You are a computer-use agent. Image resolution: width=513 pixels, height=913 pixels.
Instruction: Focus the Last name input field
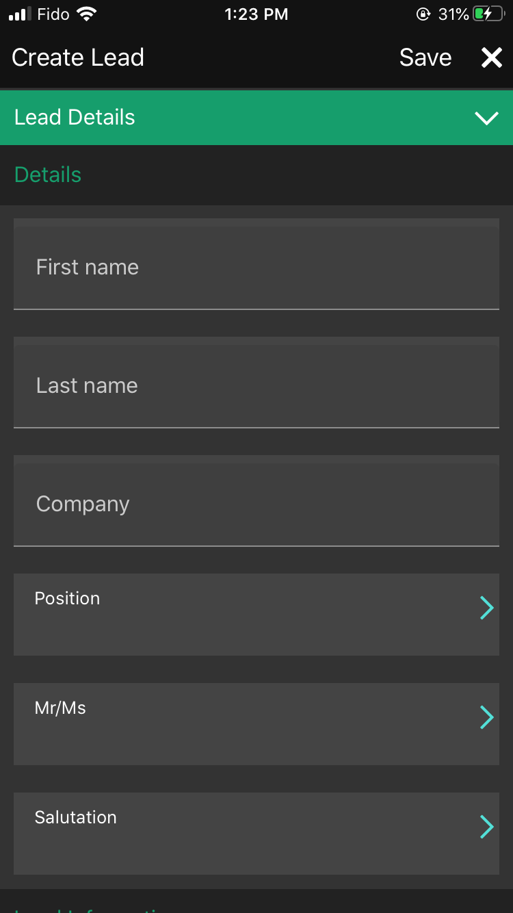256,383
